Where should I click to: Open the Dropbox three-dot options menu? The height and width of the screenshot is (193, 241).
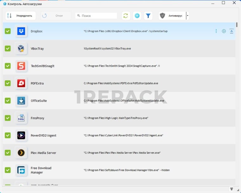pos(216,31)
